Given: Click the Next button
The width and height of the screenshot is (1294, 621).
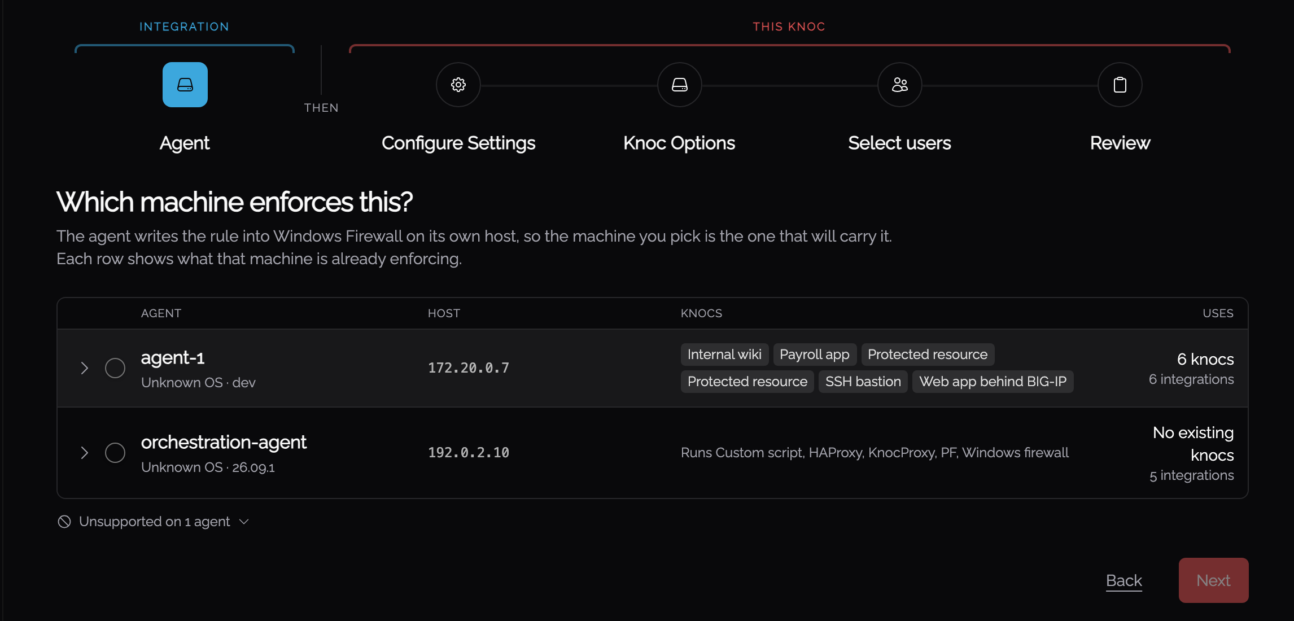Looking at the screenshot, I should 1214,580.
